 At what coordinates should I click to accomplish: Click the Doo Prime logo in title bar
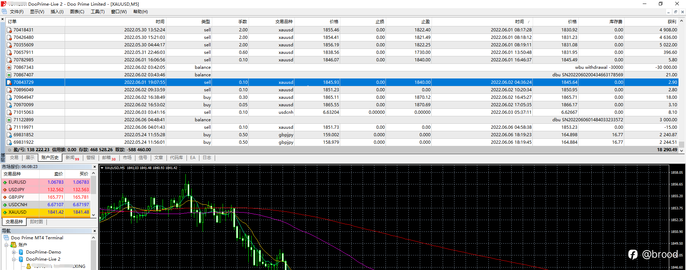(3, 4)
